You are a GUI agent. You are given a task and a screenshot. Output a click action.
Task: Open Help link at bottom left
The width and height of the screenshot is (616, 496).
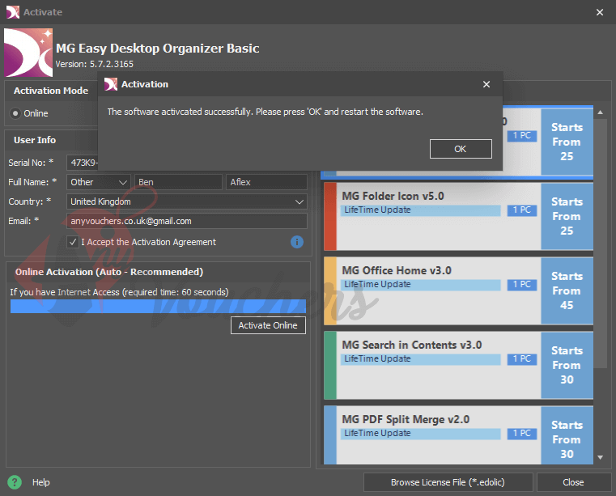pos(40,482)
